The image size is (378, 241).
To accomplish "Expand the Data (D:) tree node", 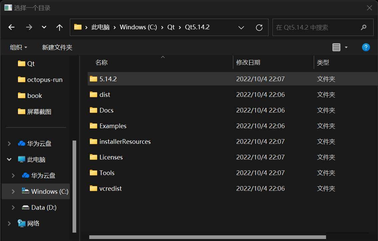I will point(13,207).
